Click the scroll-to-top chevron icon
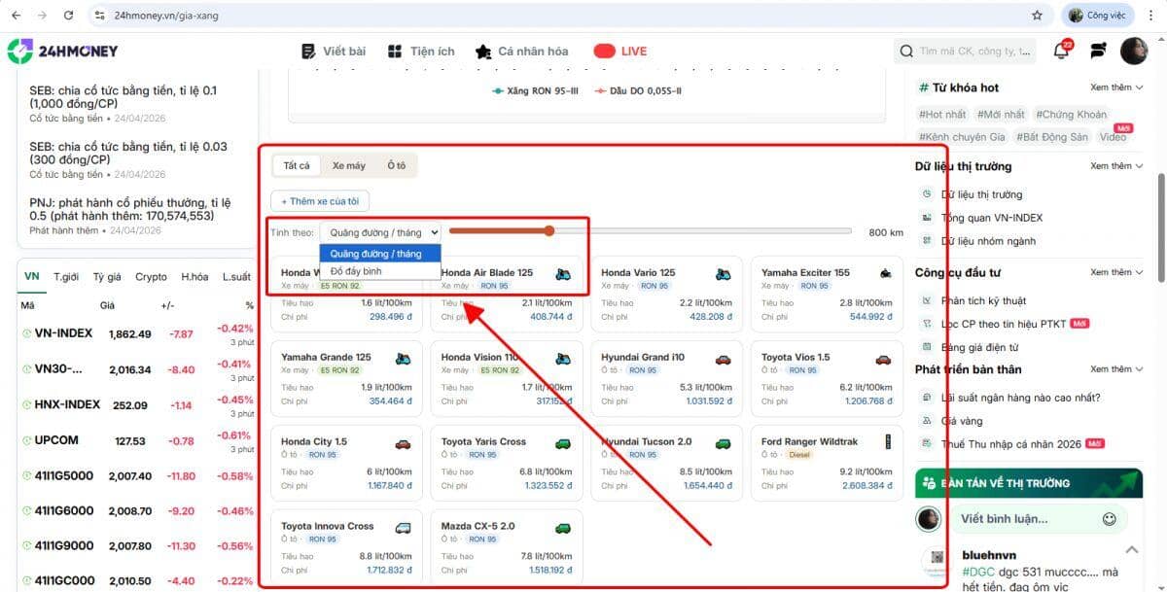Screen dimensions: 1167x592 click(1131, 549)
